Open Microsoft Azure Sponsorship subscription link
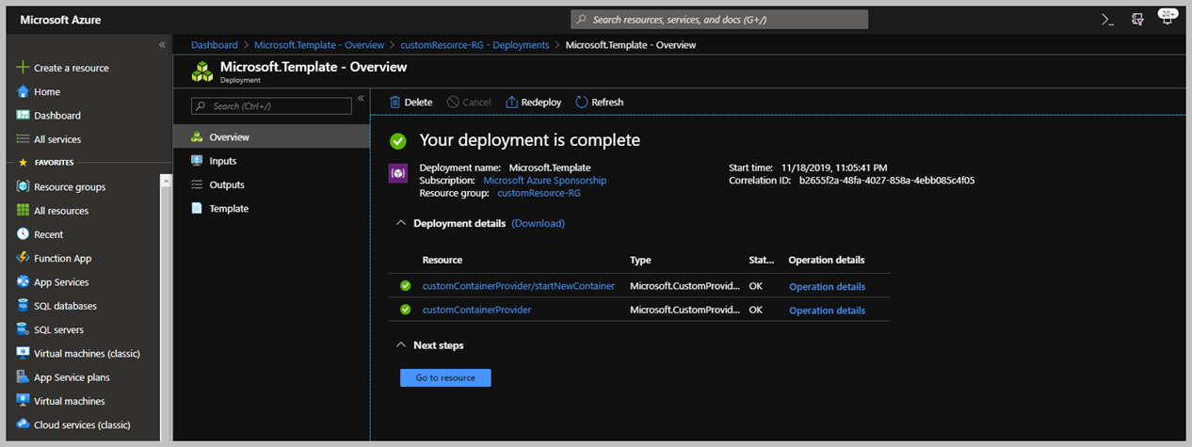 pos(544,180)
